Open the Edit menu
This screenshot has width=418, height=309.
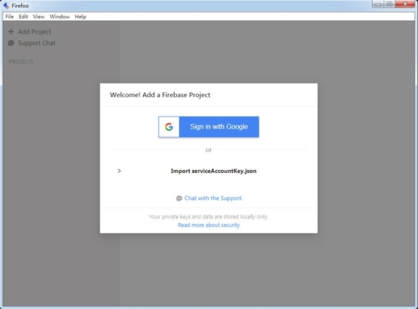pyautogui.click(x=23, y=17)
